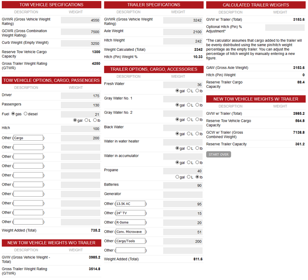This screenshot has width=308, height=280.
Task: Edit trailer GVWR field 3242
Action: coord(183,20)
